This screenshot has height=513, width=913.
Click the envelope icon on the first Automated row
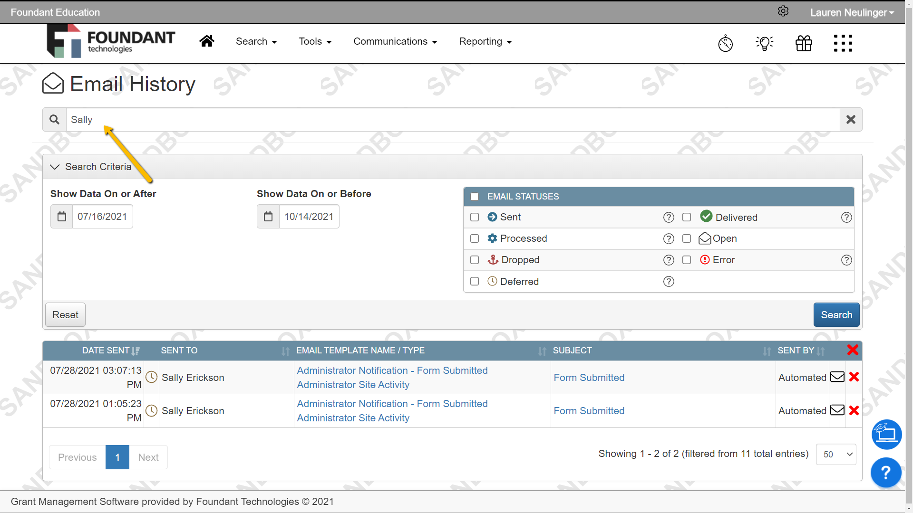tap(837, 377)
